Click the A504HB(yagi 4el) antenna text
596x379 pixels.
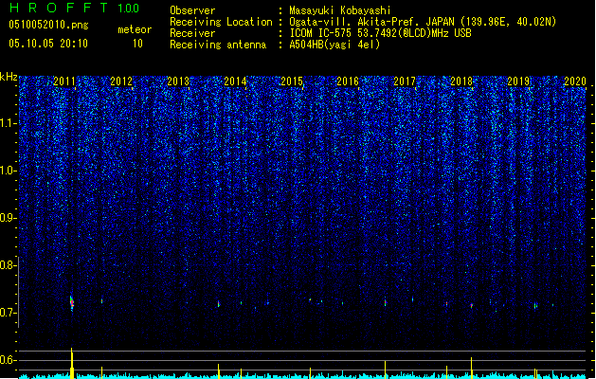pyautogui.click(x=334, y=45)
